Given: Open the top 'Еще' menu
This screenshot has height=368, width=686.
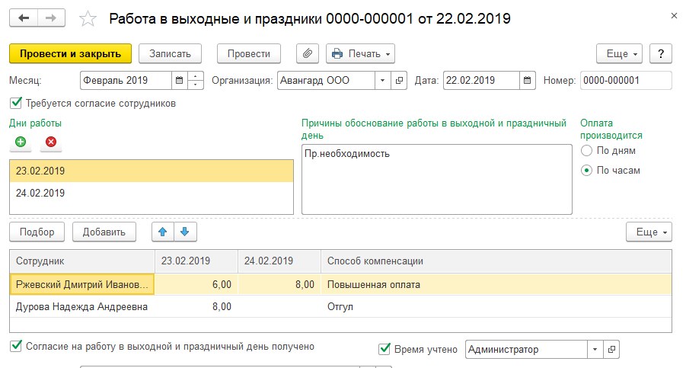Looking at the screenshot, I should click(x=621, y=54).
